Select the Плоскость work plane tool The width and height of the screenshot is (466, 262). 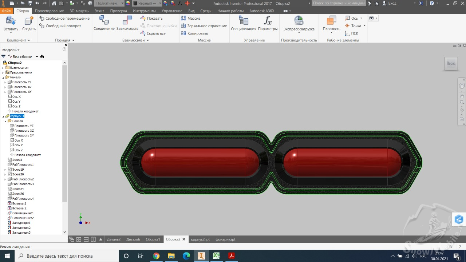pos(331,24)
